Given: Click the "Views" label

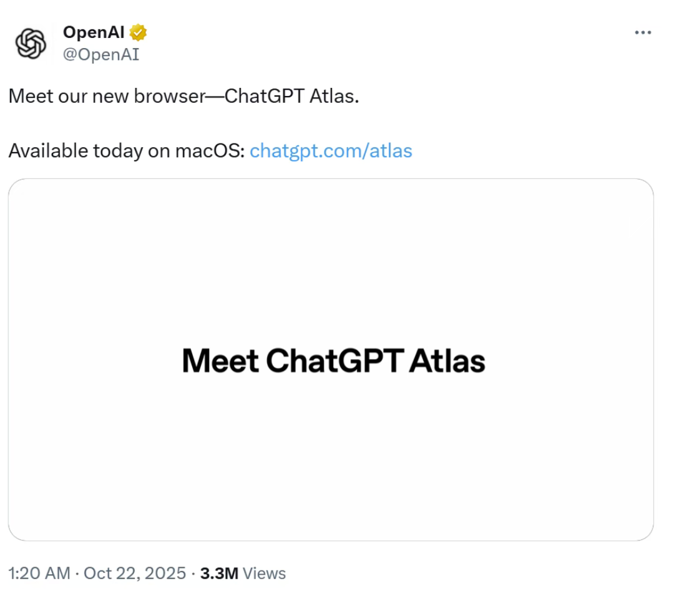Looking at the screenshot, I should (264, 573).
